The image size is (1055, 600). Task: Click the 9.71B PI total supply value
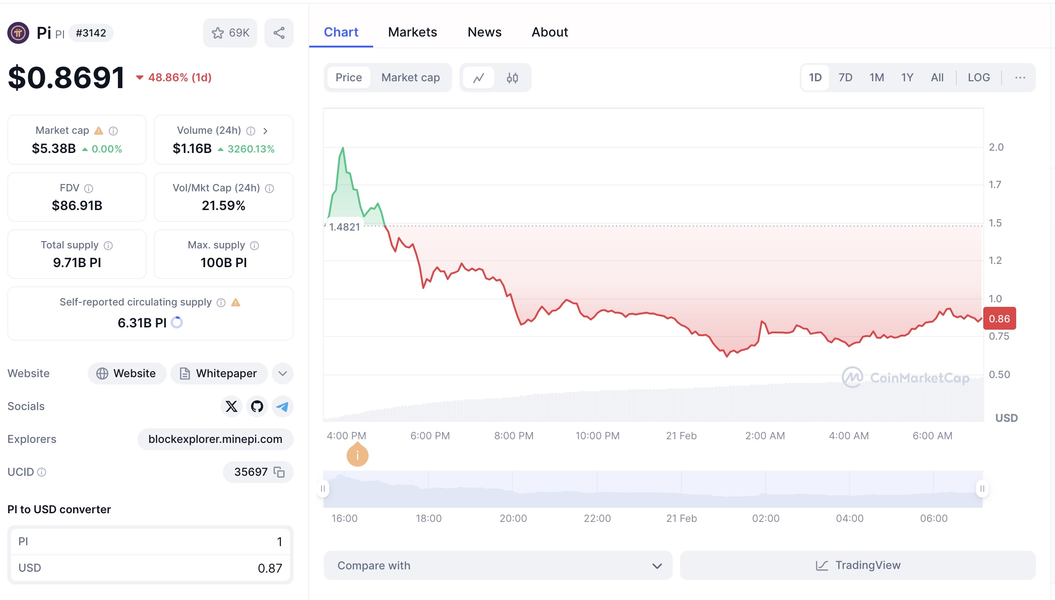point(77,263)
